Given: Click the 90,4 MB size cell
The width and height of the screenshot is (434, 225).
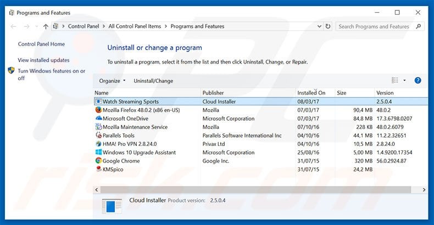Looking at the screenshot, I should (363, 110).
